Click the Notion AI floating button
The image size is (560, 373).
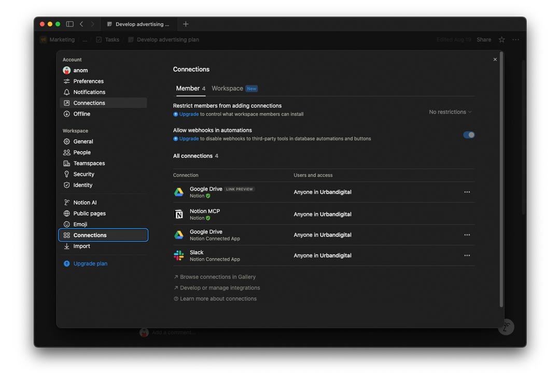[506, 327]
